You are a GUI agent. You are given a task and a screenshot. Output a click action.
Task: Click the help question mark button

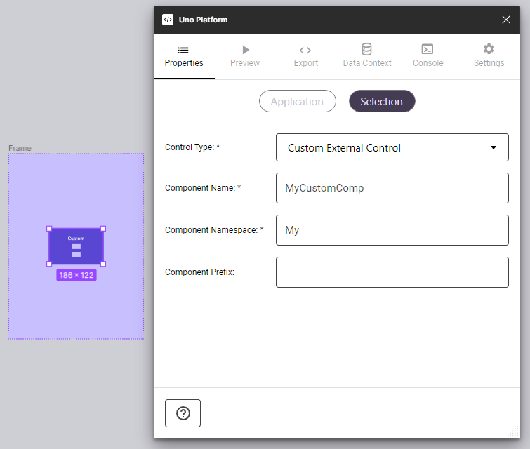pos(183,413)
